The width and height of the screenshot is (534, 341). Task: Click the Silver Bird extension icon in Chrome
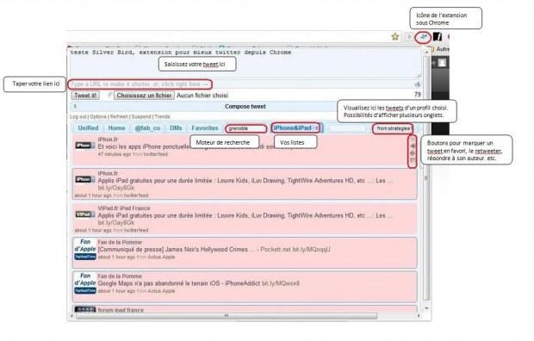pyautogui.click(x=423, y=37)
